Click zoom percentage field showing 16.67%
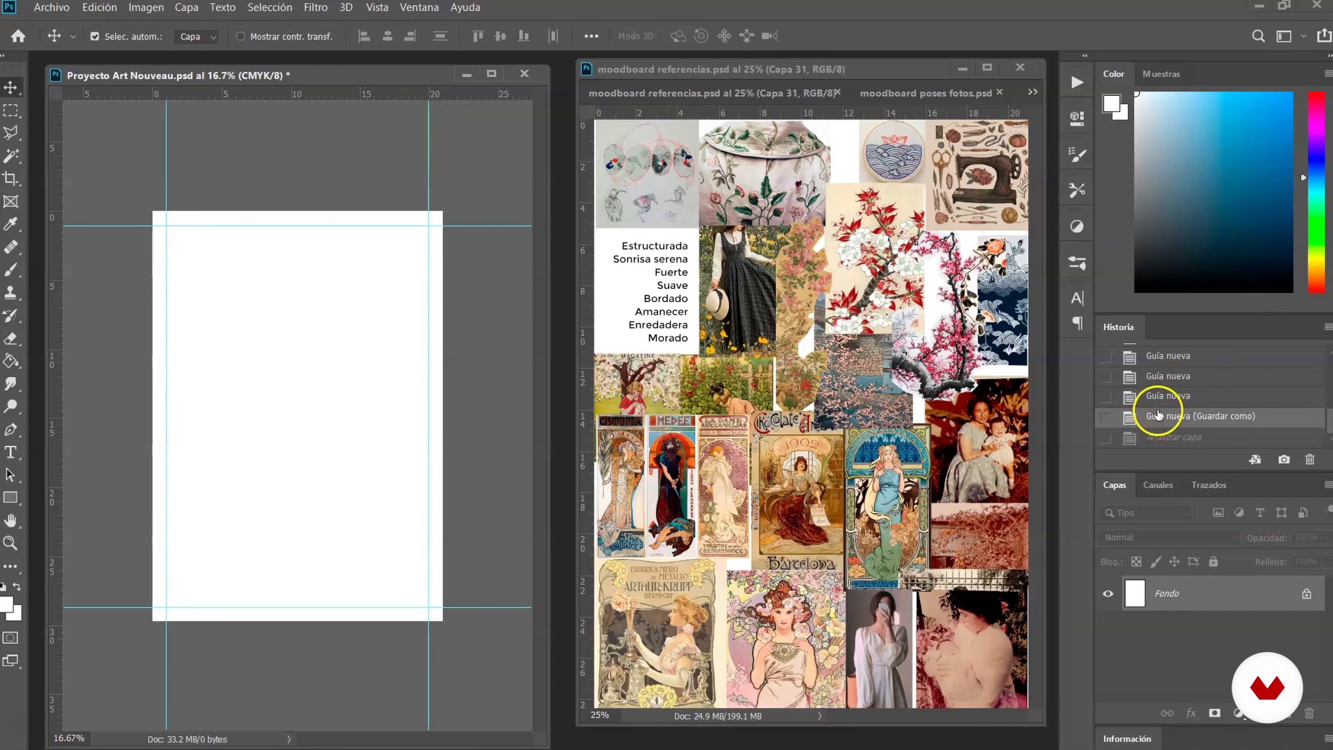Image resolution: width=1333 pixels, height=750 pixels. [69, 738]
